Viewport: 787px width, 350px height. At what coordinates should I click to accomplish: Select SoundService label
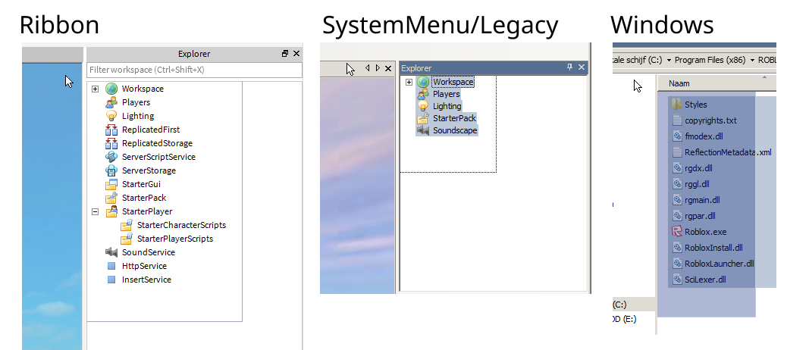(x=148, y=252)
